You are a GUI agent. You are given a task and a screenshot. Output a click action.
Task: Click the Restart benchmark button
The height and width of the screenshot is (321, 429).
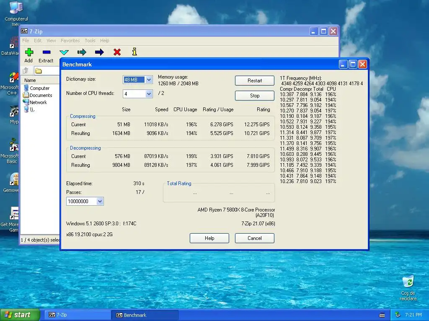click(x=254, y=81)
